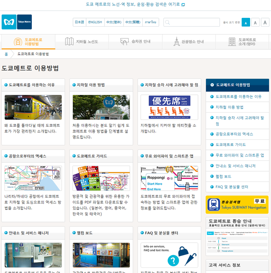This screenshot has height=273, width=271.
Task: Open card heading 공항으로부터의 액세스
Action: pos(27,156)
